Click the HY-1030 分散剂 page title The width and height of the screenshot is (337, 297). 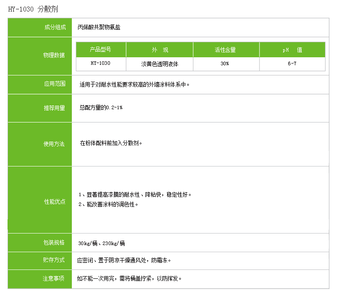(x=33, y=9)
